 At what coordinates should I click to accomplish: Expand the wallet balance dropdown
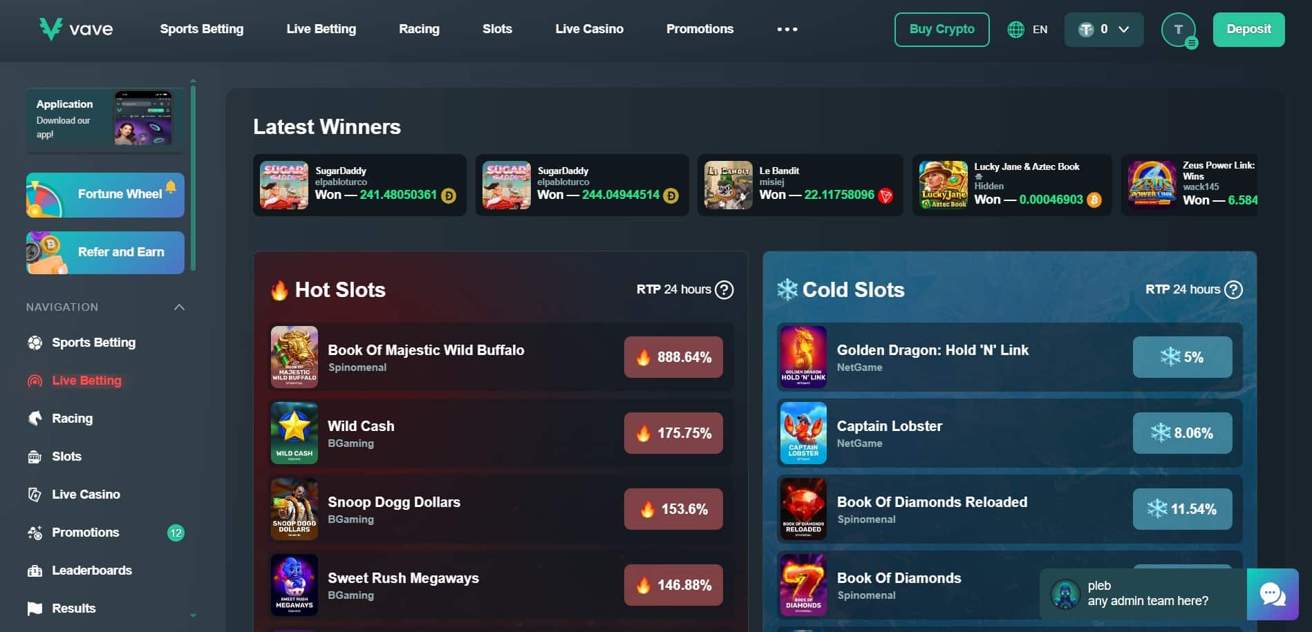[x=1104, y=30]
